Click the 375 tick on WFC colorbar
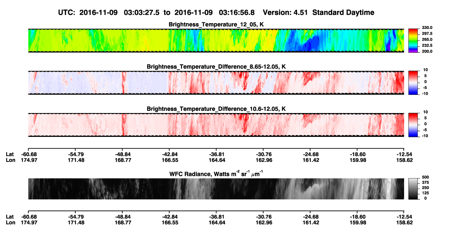Viewport: 449px width, 230px height. [x=425, y=182]
